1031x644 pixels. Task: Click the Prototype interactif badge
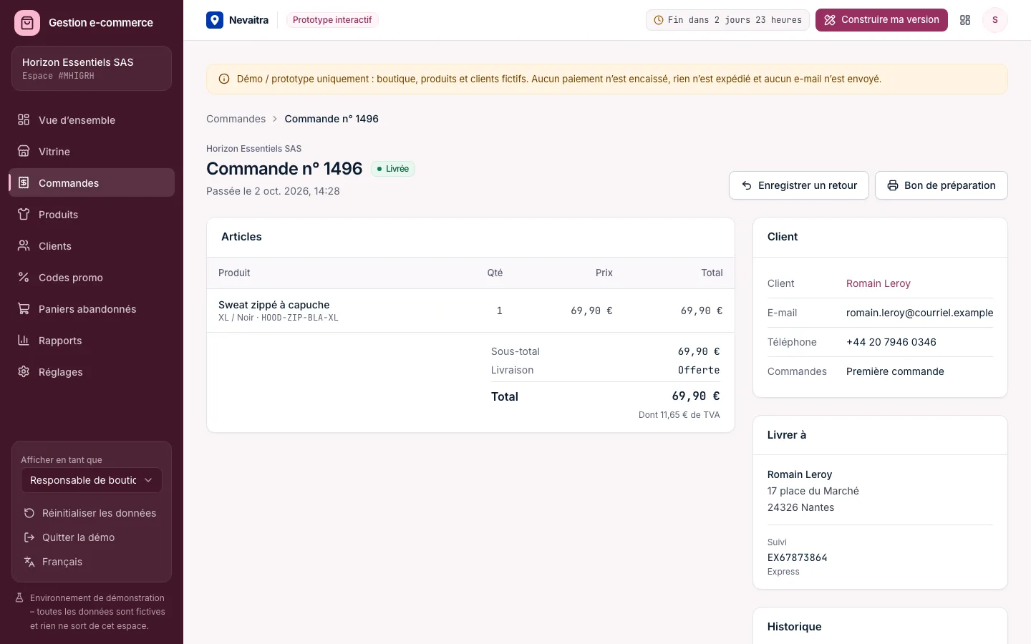(x=332, y=20)
